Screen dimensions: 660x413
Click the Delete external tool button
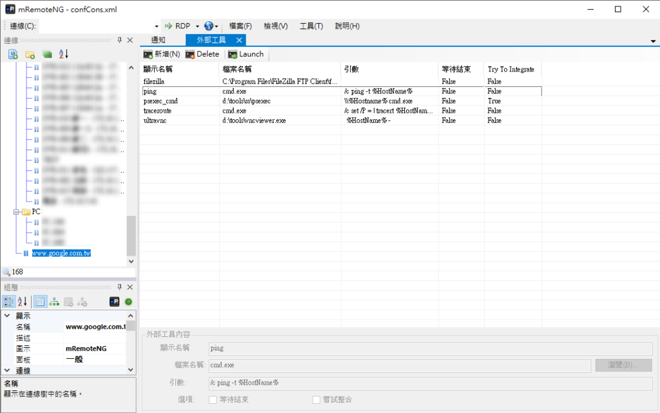(x=202, y=54)
